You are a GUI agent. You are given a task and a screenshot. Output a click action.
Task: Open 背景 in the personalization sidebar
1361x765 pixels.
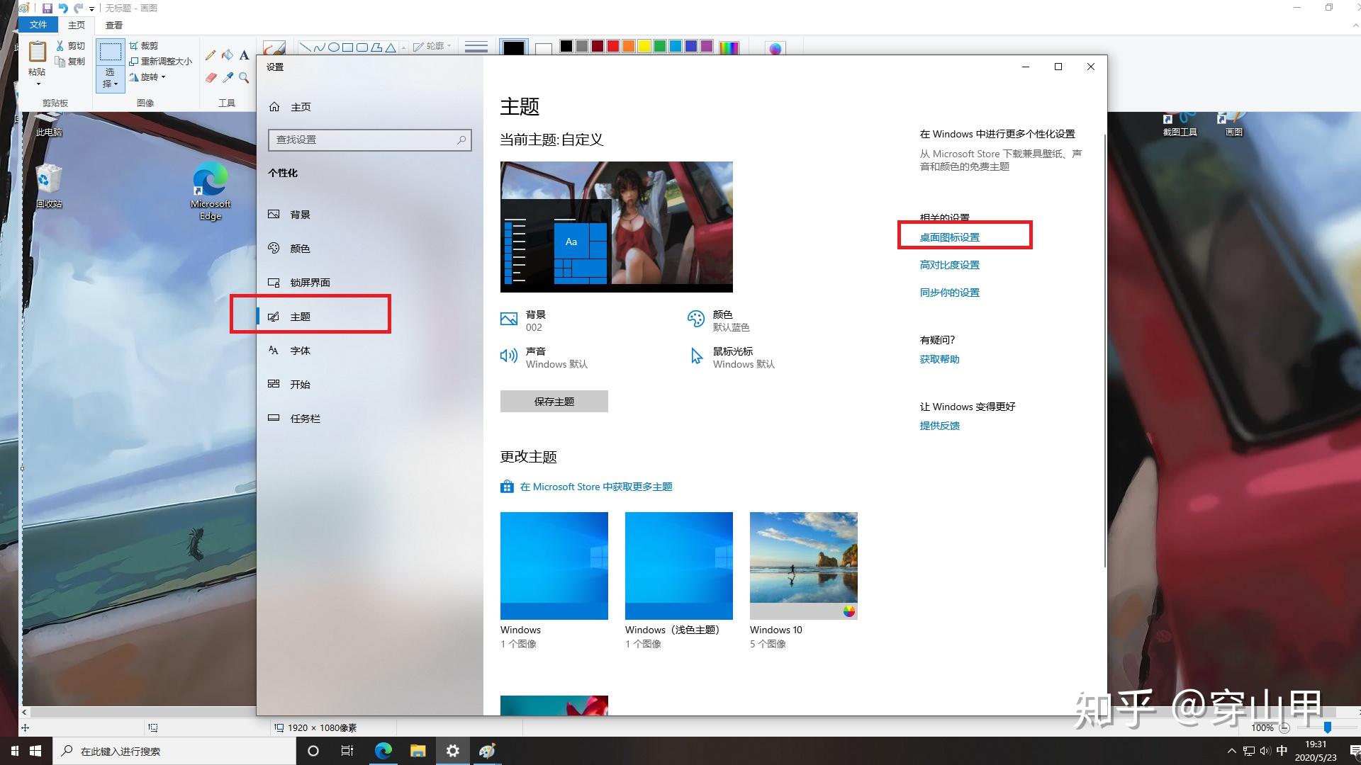(x=370, y=215)
